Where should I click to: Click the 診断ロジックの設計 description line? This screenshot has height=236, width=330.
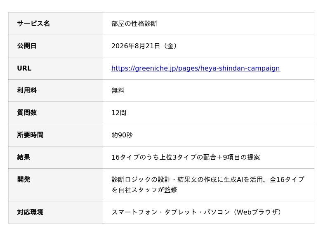click(x=208, y=179)
